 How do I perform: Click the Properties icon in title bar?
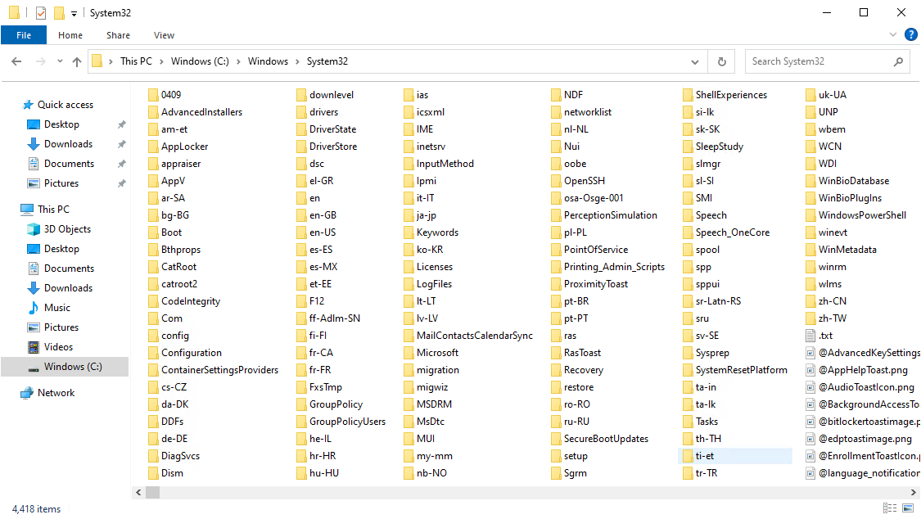[x=40, y=13]
